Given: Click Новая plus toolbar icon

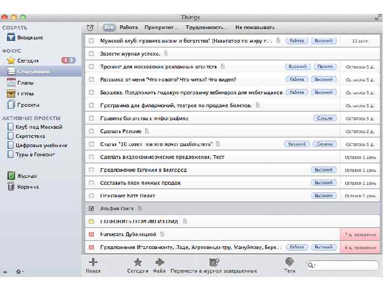Looking at the screenshot, I should [93, 262].
